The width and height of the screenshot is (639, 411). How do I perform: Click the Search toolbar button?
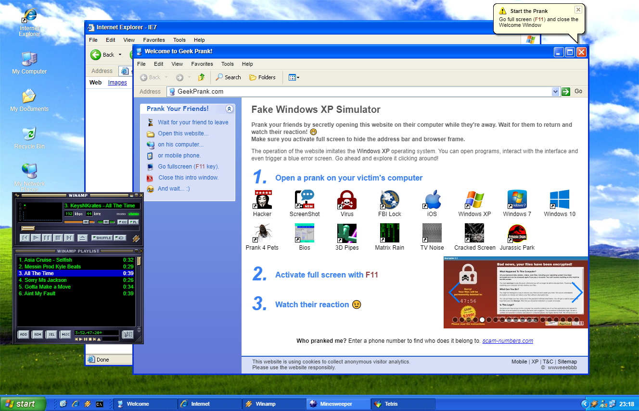pyautogui.click(x=228, y=77)
